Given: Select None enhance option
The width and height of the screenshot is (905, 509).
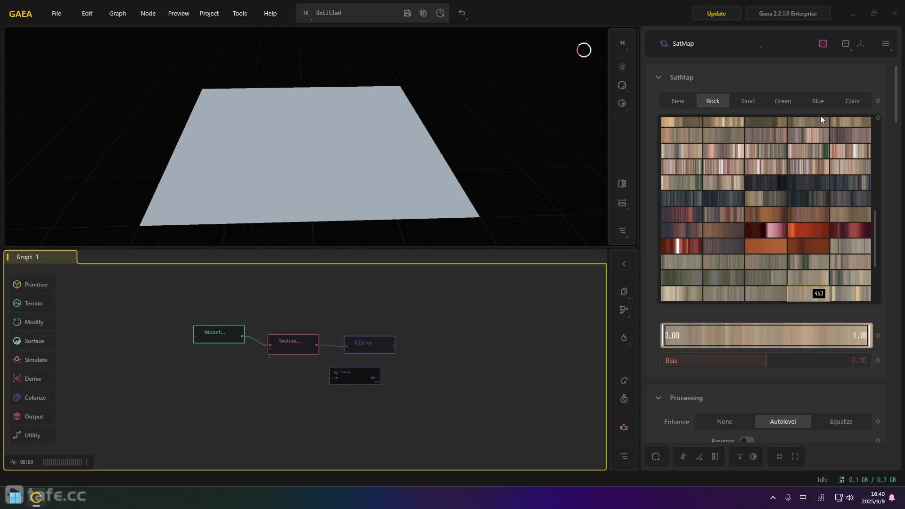Looking at the screenshot, I should click(x=724, y=421).
